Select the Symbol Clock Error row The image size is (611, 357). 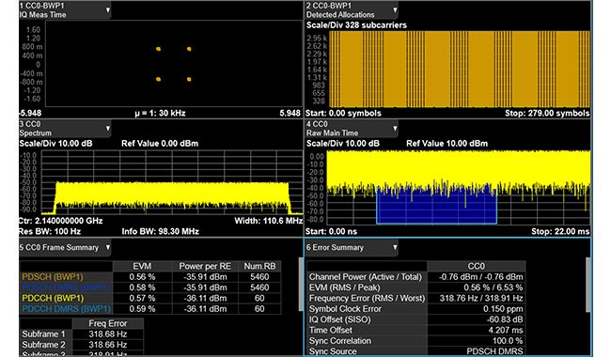pyautogui.click(x=415, y=309)
